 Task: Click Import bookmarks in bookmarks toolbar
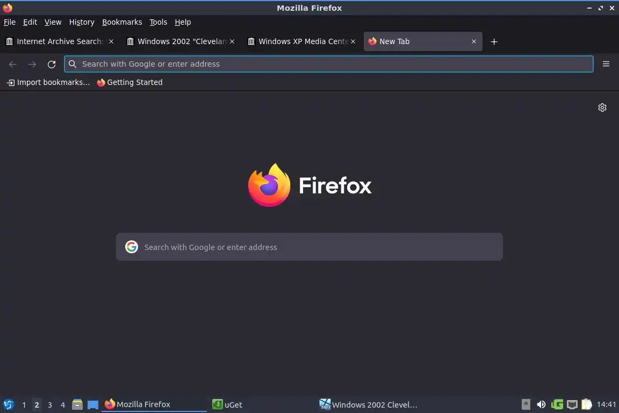tap(48, 82)
